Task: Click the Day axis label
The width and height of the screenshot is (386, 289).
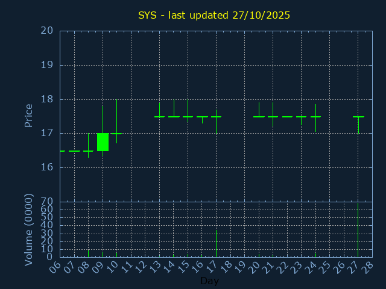Action: point(209,281)
